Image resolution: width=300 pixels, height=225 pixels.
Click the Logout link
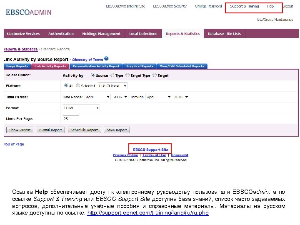tap(287, 6)
